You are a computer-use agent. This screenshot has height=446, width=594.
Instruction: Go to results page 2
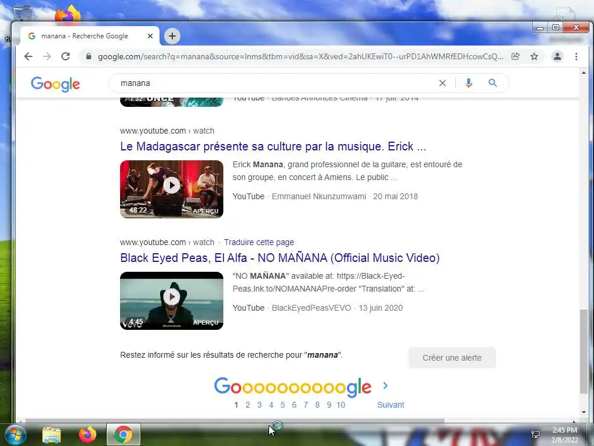(248, 405)
